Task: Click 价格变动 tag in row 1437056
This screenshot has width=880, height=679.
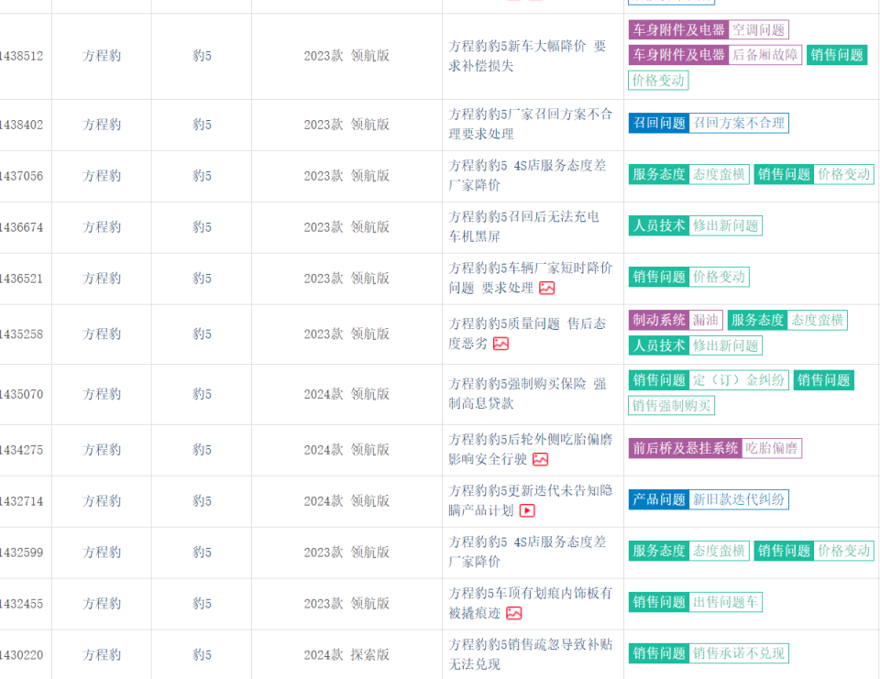Action: (844, 174)
